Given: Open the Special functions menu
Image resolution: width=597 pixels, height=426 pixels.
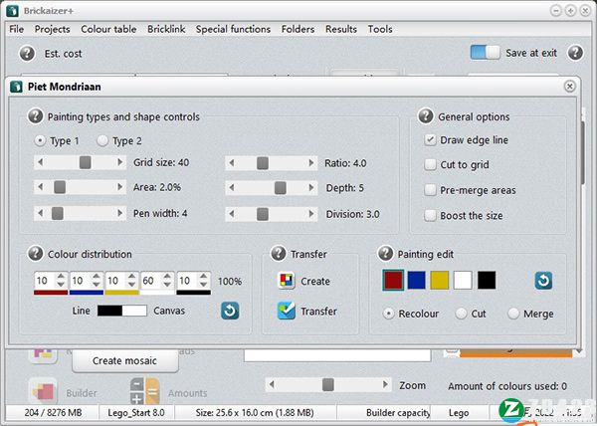Looking at the screenshot, I should coord(233,29).
